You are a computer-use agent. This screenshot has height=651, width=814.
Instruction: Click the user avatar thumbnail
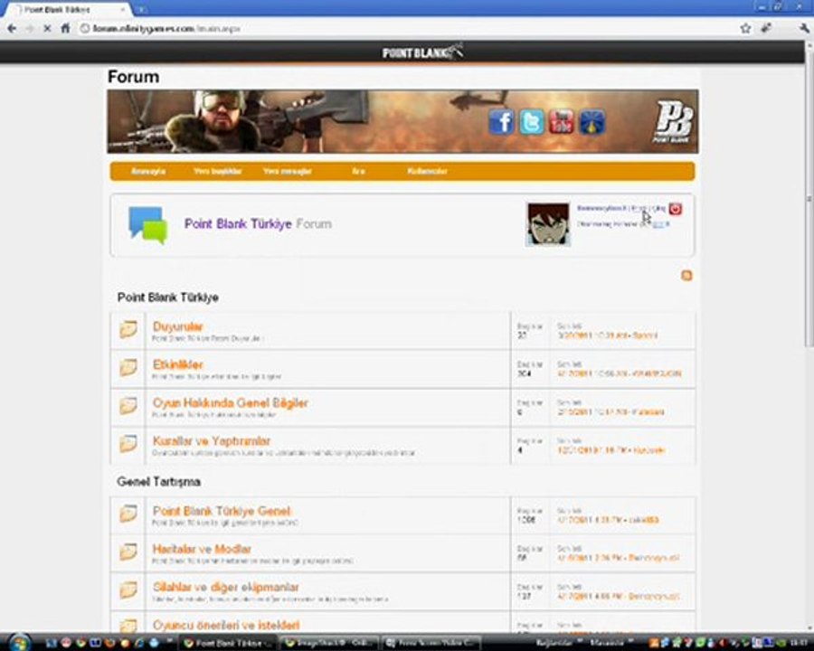click(x=548, y=224)
